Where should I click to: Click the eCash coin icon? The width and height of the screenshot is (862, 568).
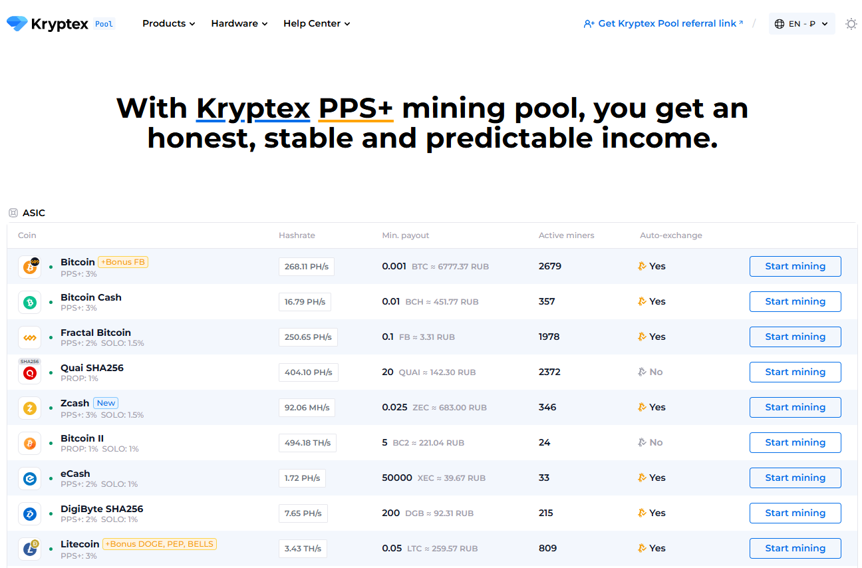30,478
